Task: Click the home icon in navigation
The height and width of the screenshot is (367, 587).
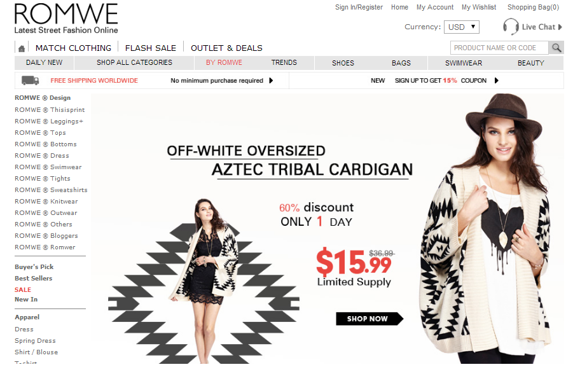Action: [x=22, y=48]
